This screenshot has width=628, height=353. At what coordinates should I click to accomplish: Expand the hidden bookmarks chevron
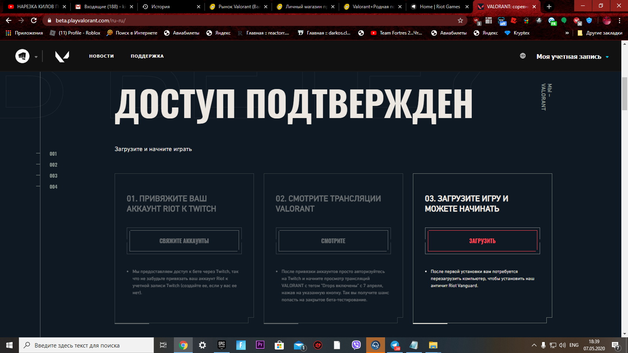(567, 33)
